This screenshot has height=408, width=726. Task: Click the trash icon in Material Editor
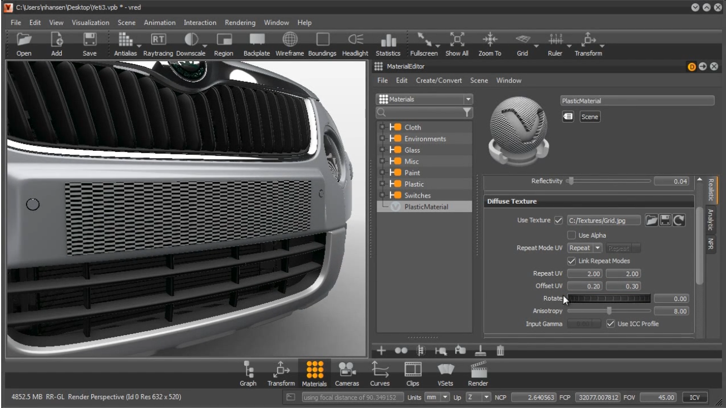click(500, 351)
